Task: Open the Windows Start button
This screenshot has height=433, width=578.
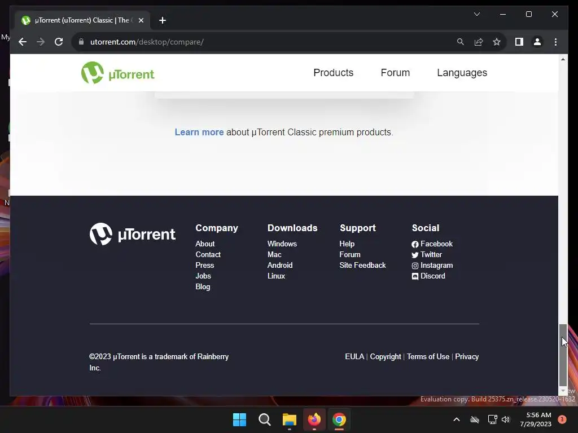Action: [x=239, y=419]
